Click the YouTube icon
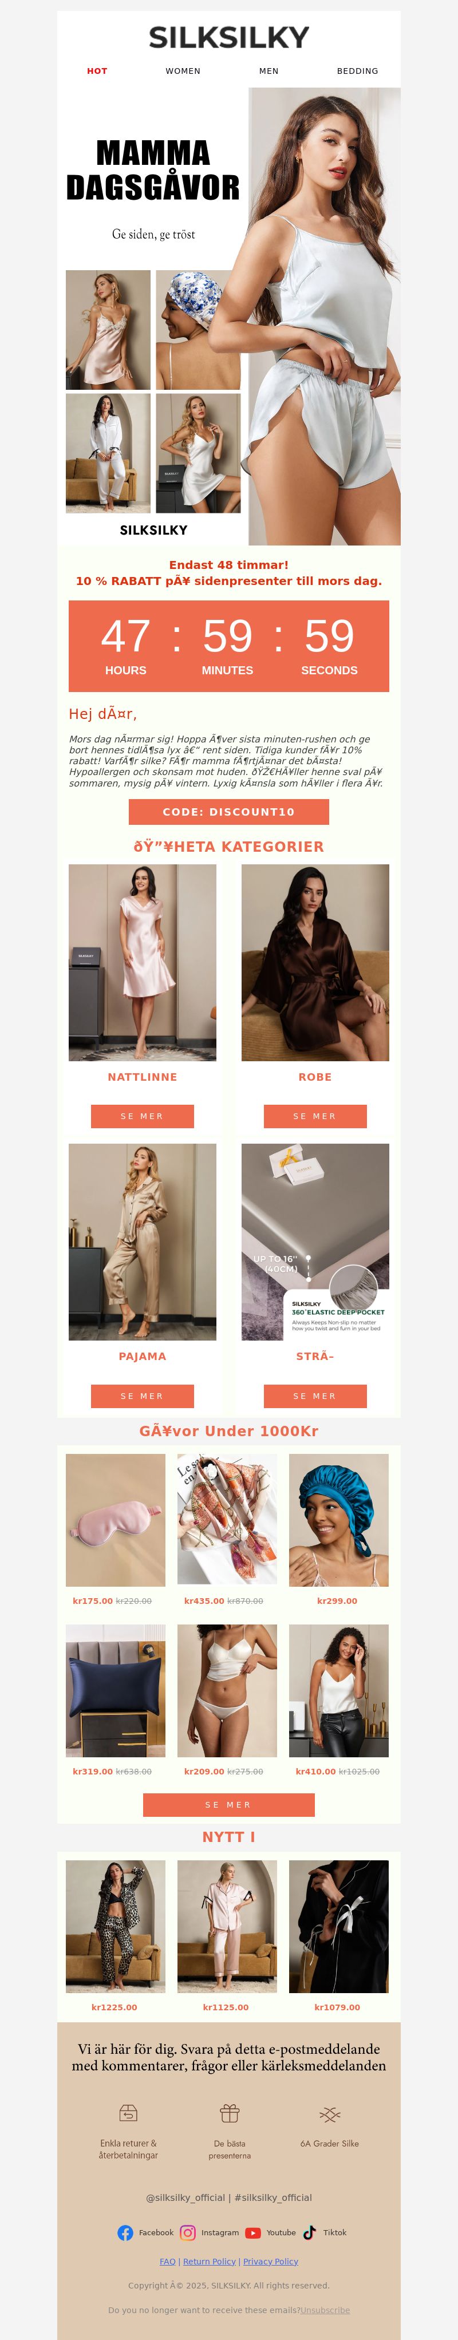The width and height of the screenshot is (458, 2340). (252, 2232)
